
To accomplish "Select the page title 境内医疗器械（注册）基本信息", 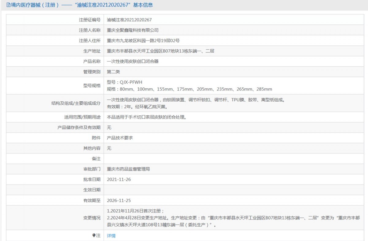I will point(82,5).
